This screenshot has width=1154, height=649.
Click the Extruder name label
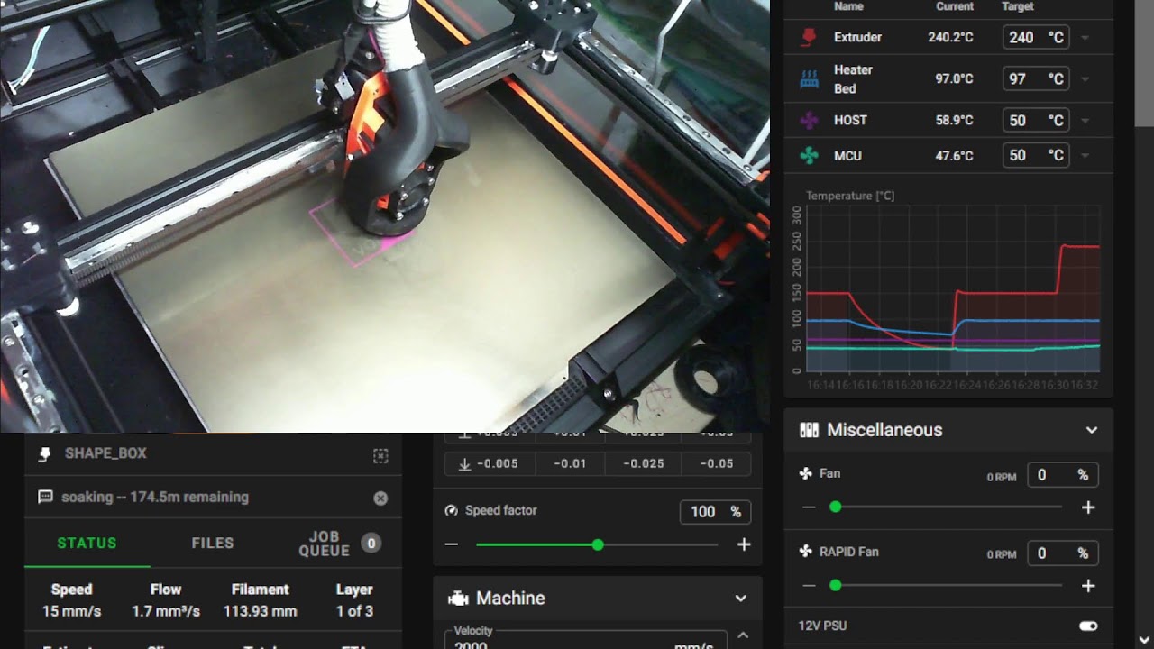pos(857,38)
